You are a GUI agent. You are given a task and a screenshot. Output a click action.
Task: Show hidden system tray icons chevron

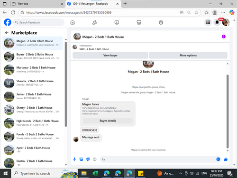181,174
